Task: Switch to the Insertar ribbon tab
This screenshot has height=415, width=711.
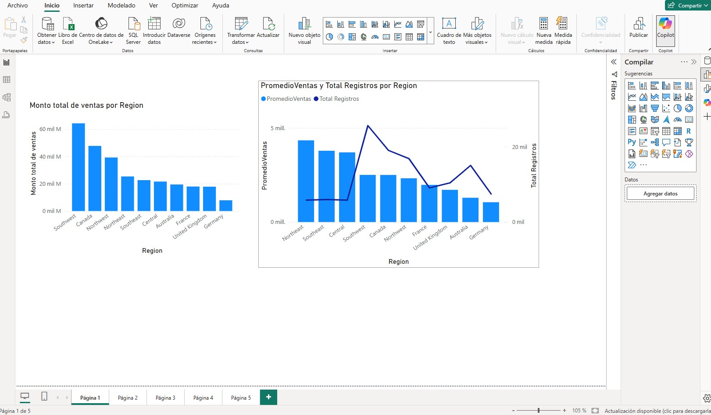Action: (x=83, y=5)
